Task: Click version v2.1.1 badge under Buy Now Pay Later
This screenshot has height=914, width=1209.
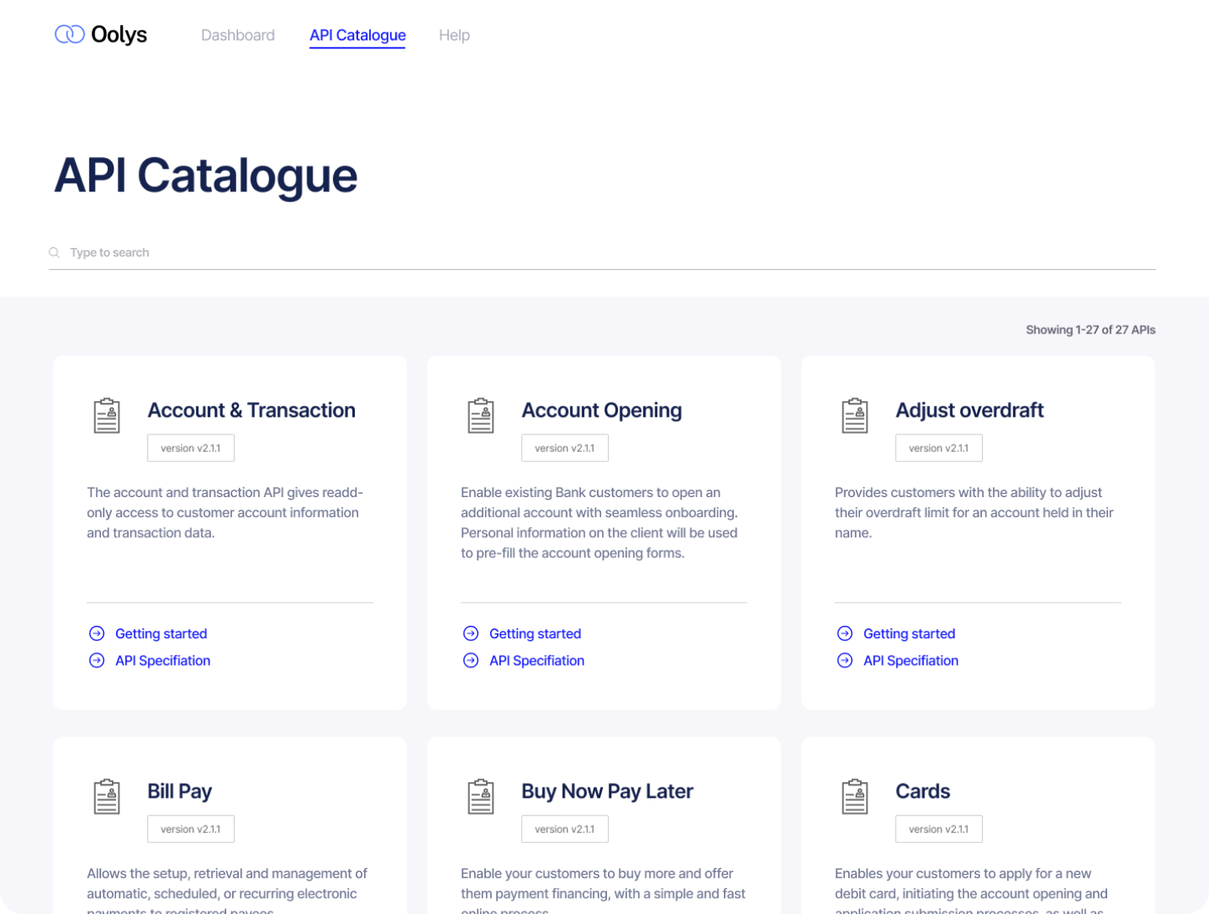Action: 564,829
